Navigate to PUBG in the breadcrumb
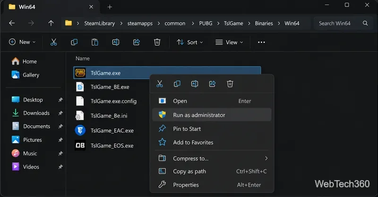378x197 pixels. point(206,24)
